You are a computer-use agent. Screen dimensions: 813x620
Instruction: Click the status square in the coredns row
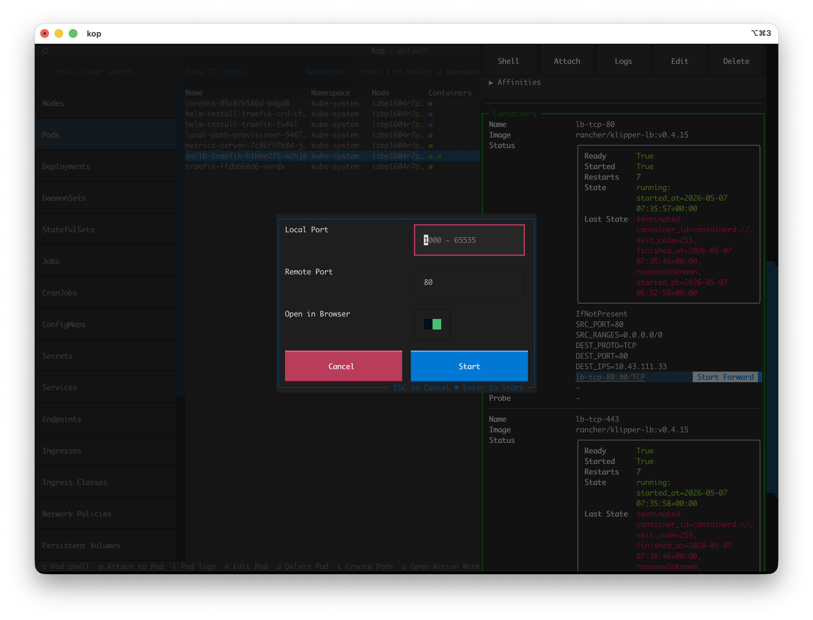430,104
